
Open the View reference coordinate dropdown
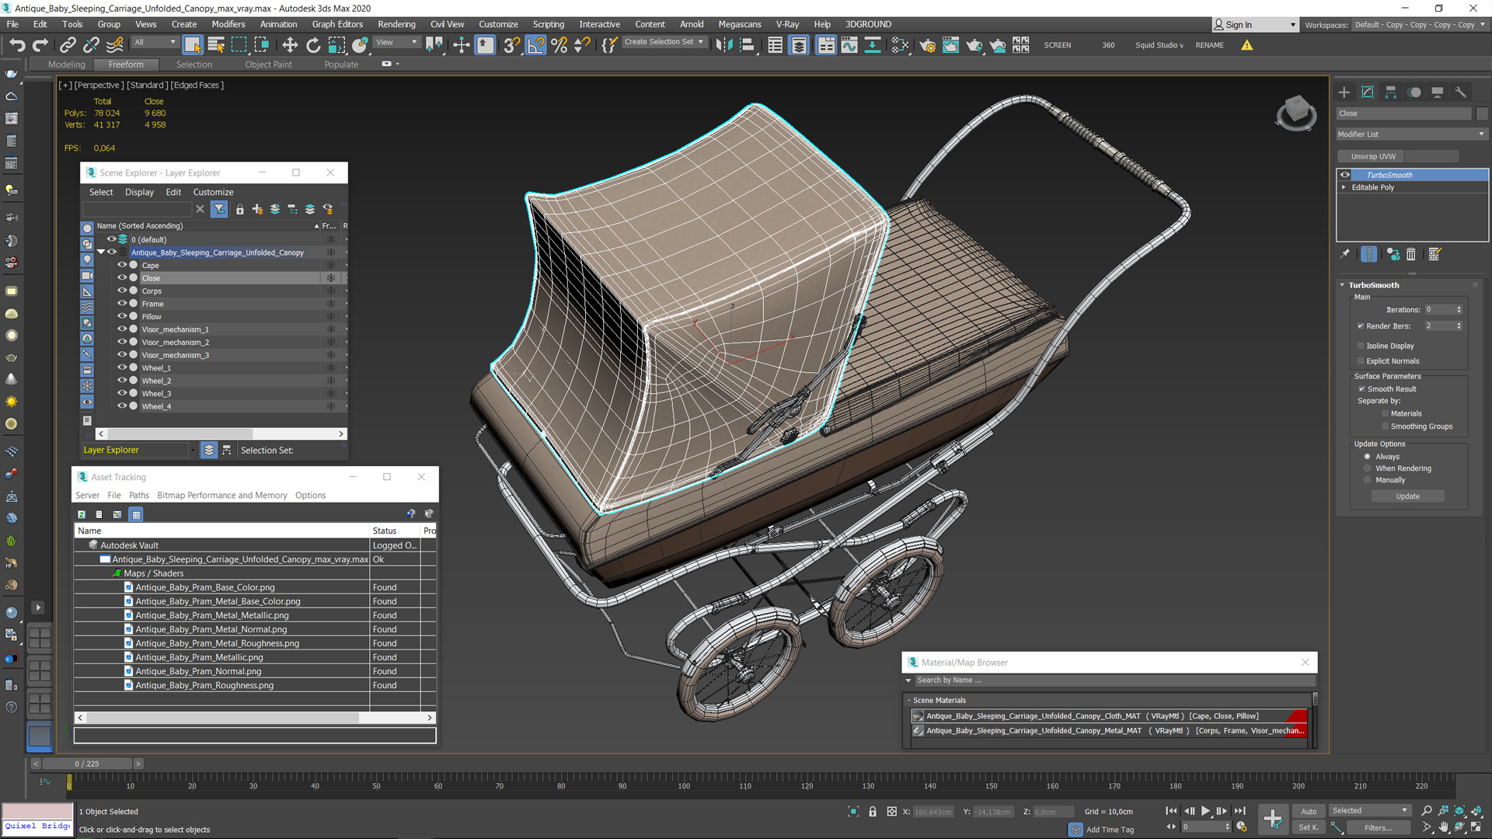tap(397, 42)
